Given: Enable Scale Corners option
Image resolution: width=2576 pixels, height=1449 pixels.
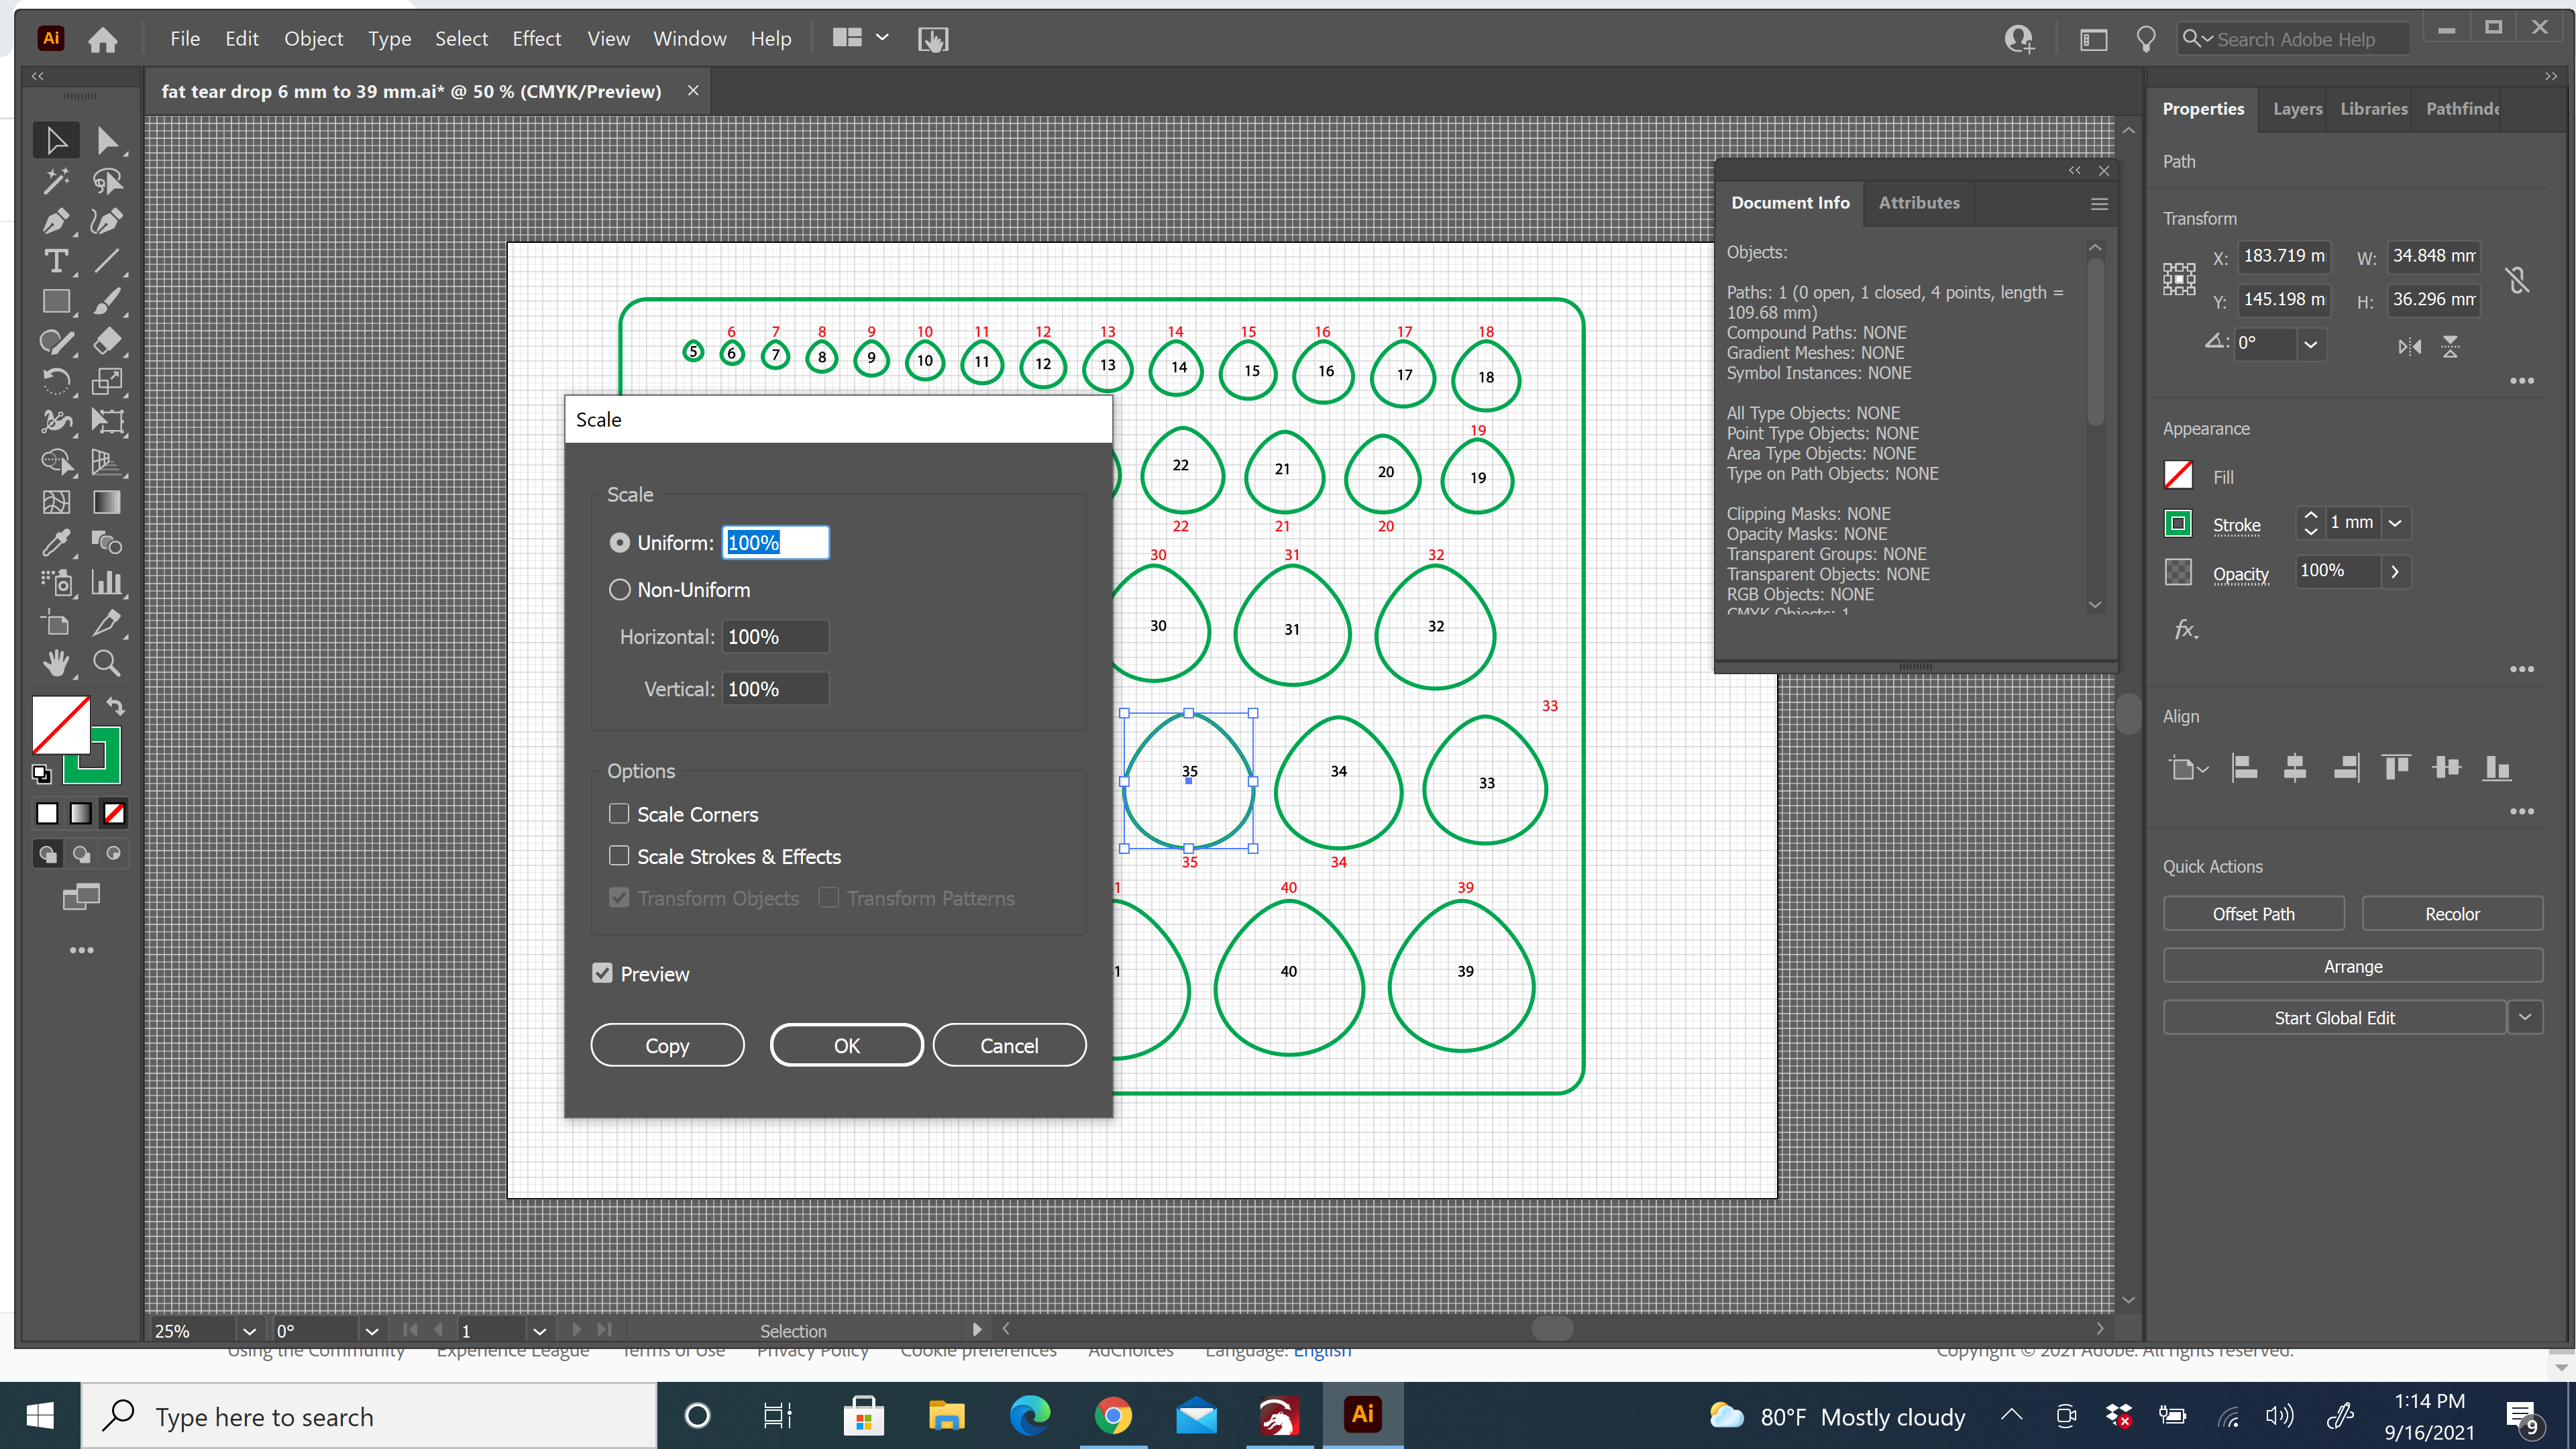Looking at the screenshot, I should 619,813.
